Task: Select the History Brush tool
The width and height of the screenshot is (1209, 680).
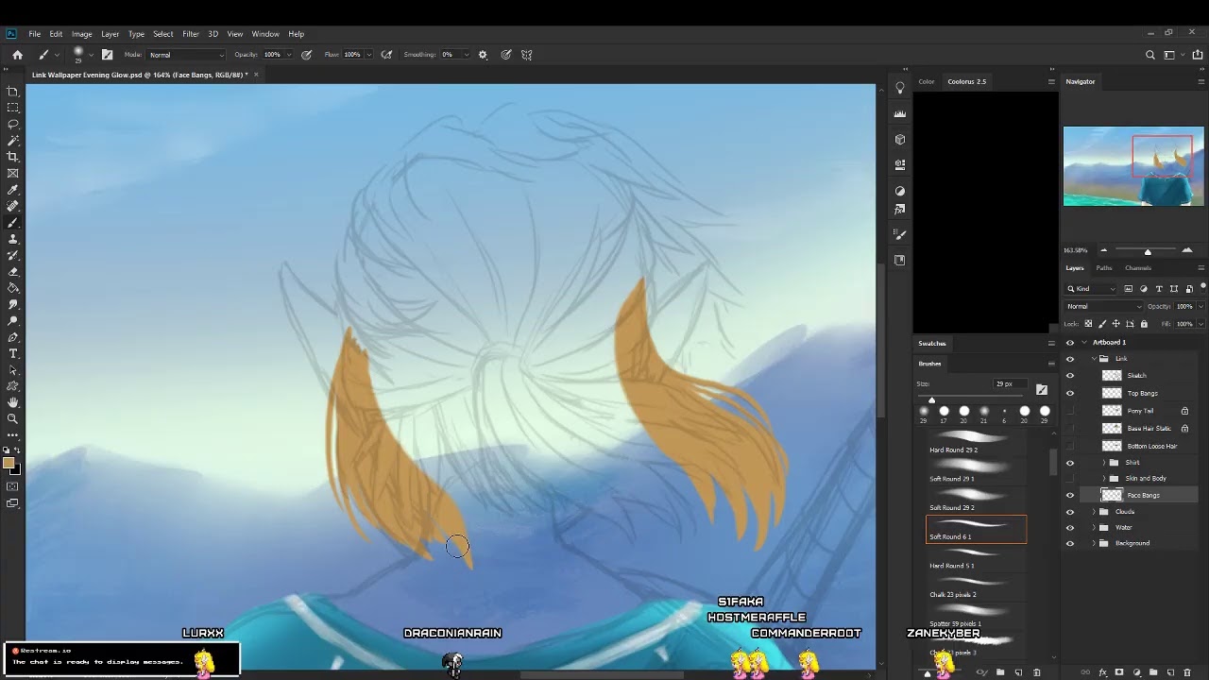Action: click(x=13, y=255)
